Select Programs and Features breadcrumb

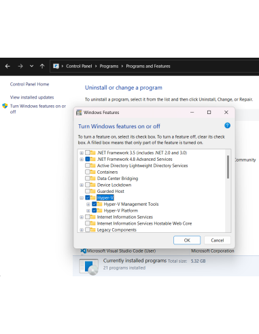(x=148, y=66)
